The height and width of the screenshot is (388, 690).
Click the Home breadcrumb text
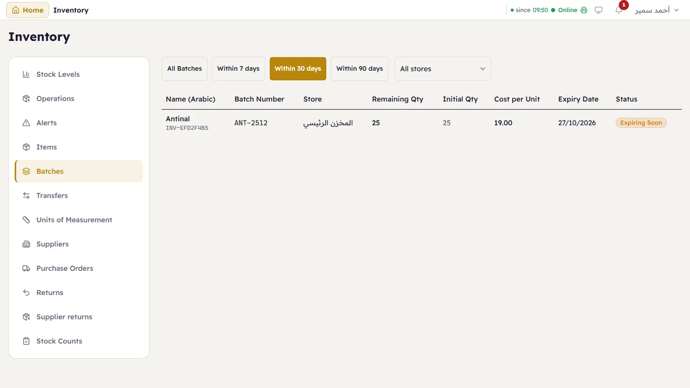click(x=33, y=10)
